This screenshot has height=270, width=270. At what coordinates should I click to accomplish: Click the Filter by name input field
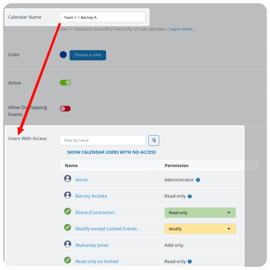(x=102, y=140)
